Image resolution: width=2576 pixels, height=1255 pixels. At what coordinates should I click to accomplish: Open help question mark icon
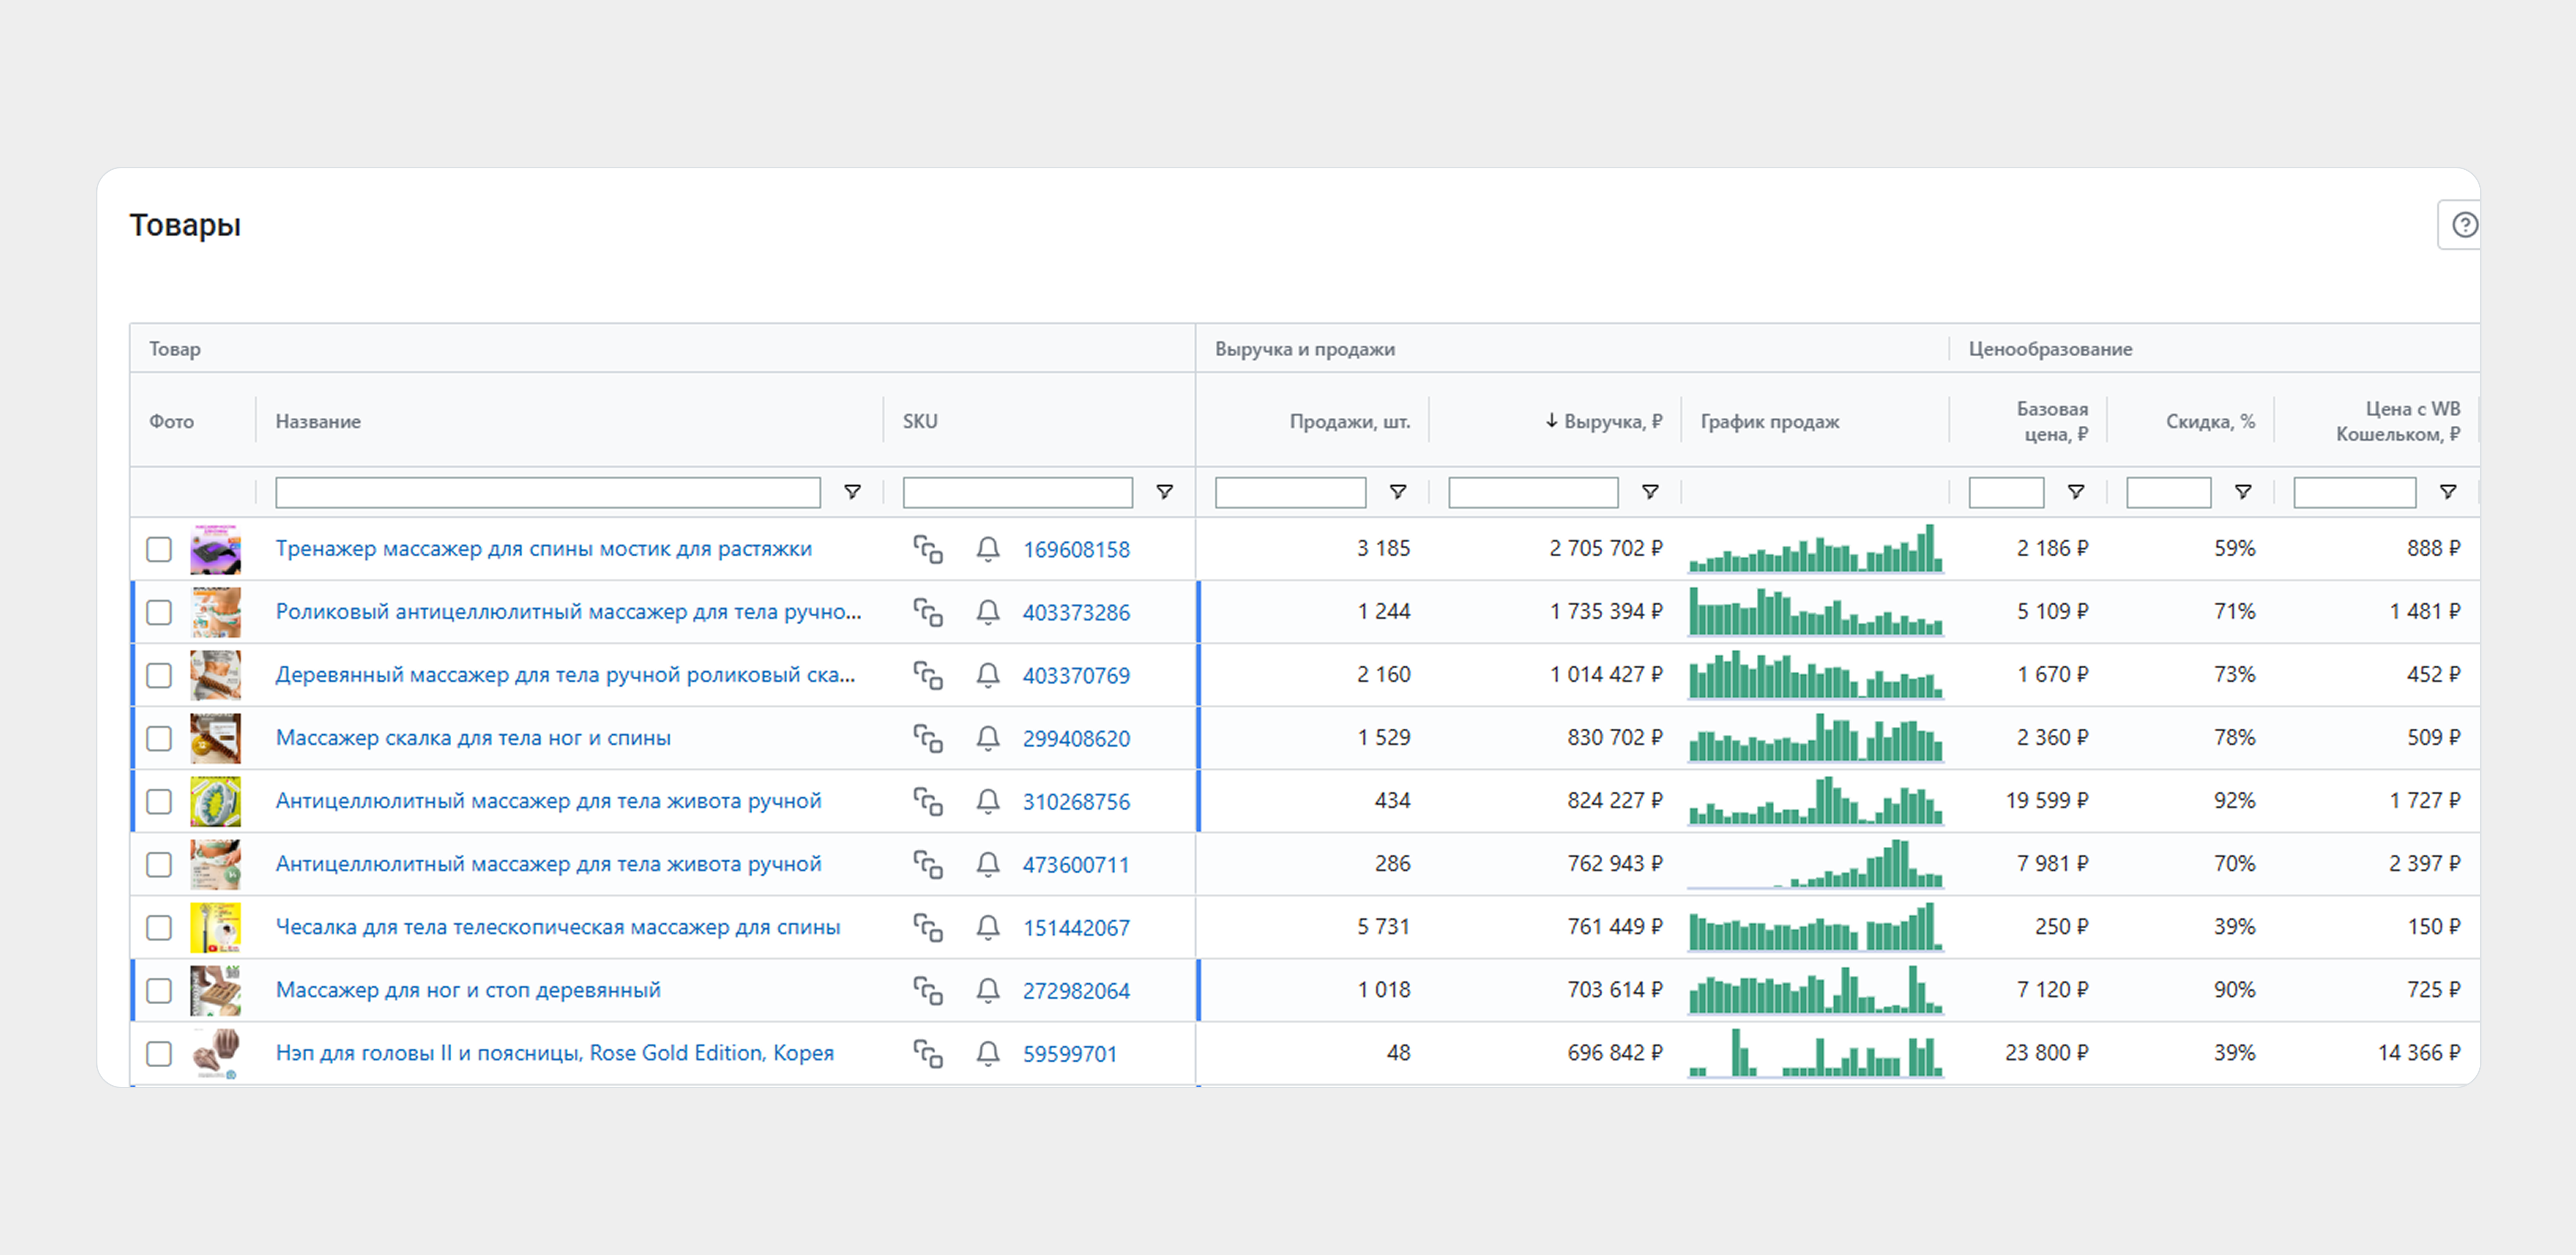2464,225
